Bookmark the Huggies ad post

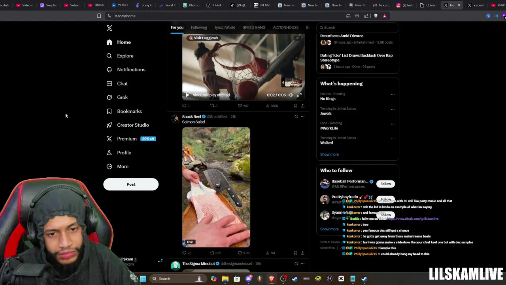coord(295,106)
